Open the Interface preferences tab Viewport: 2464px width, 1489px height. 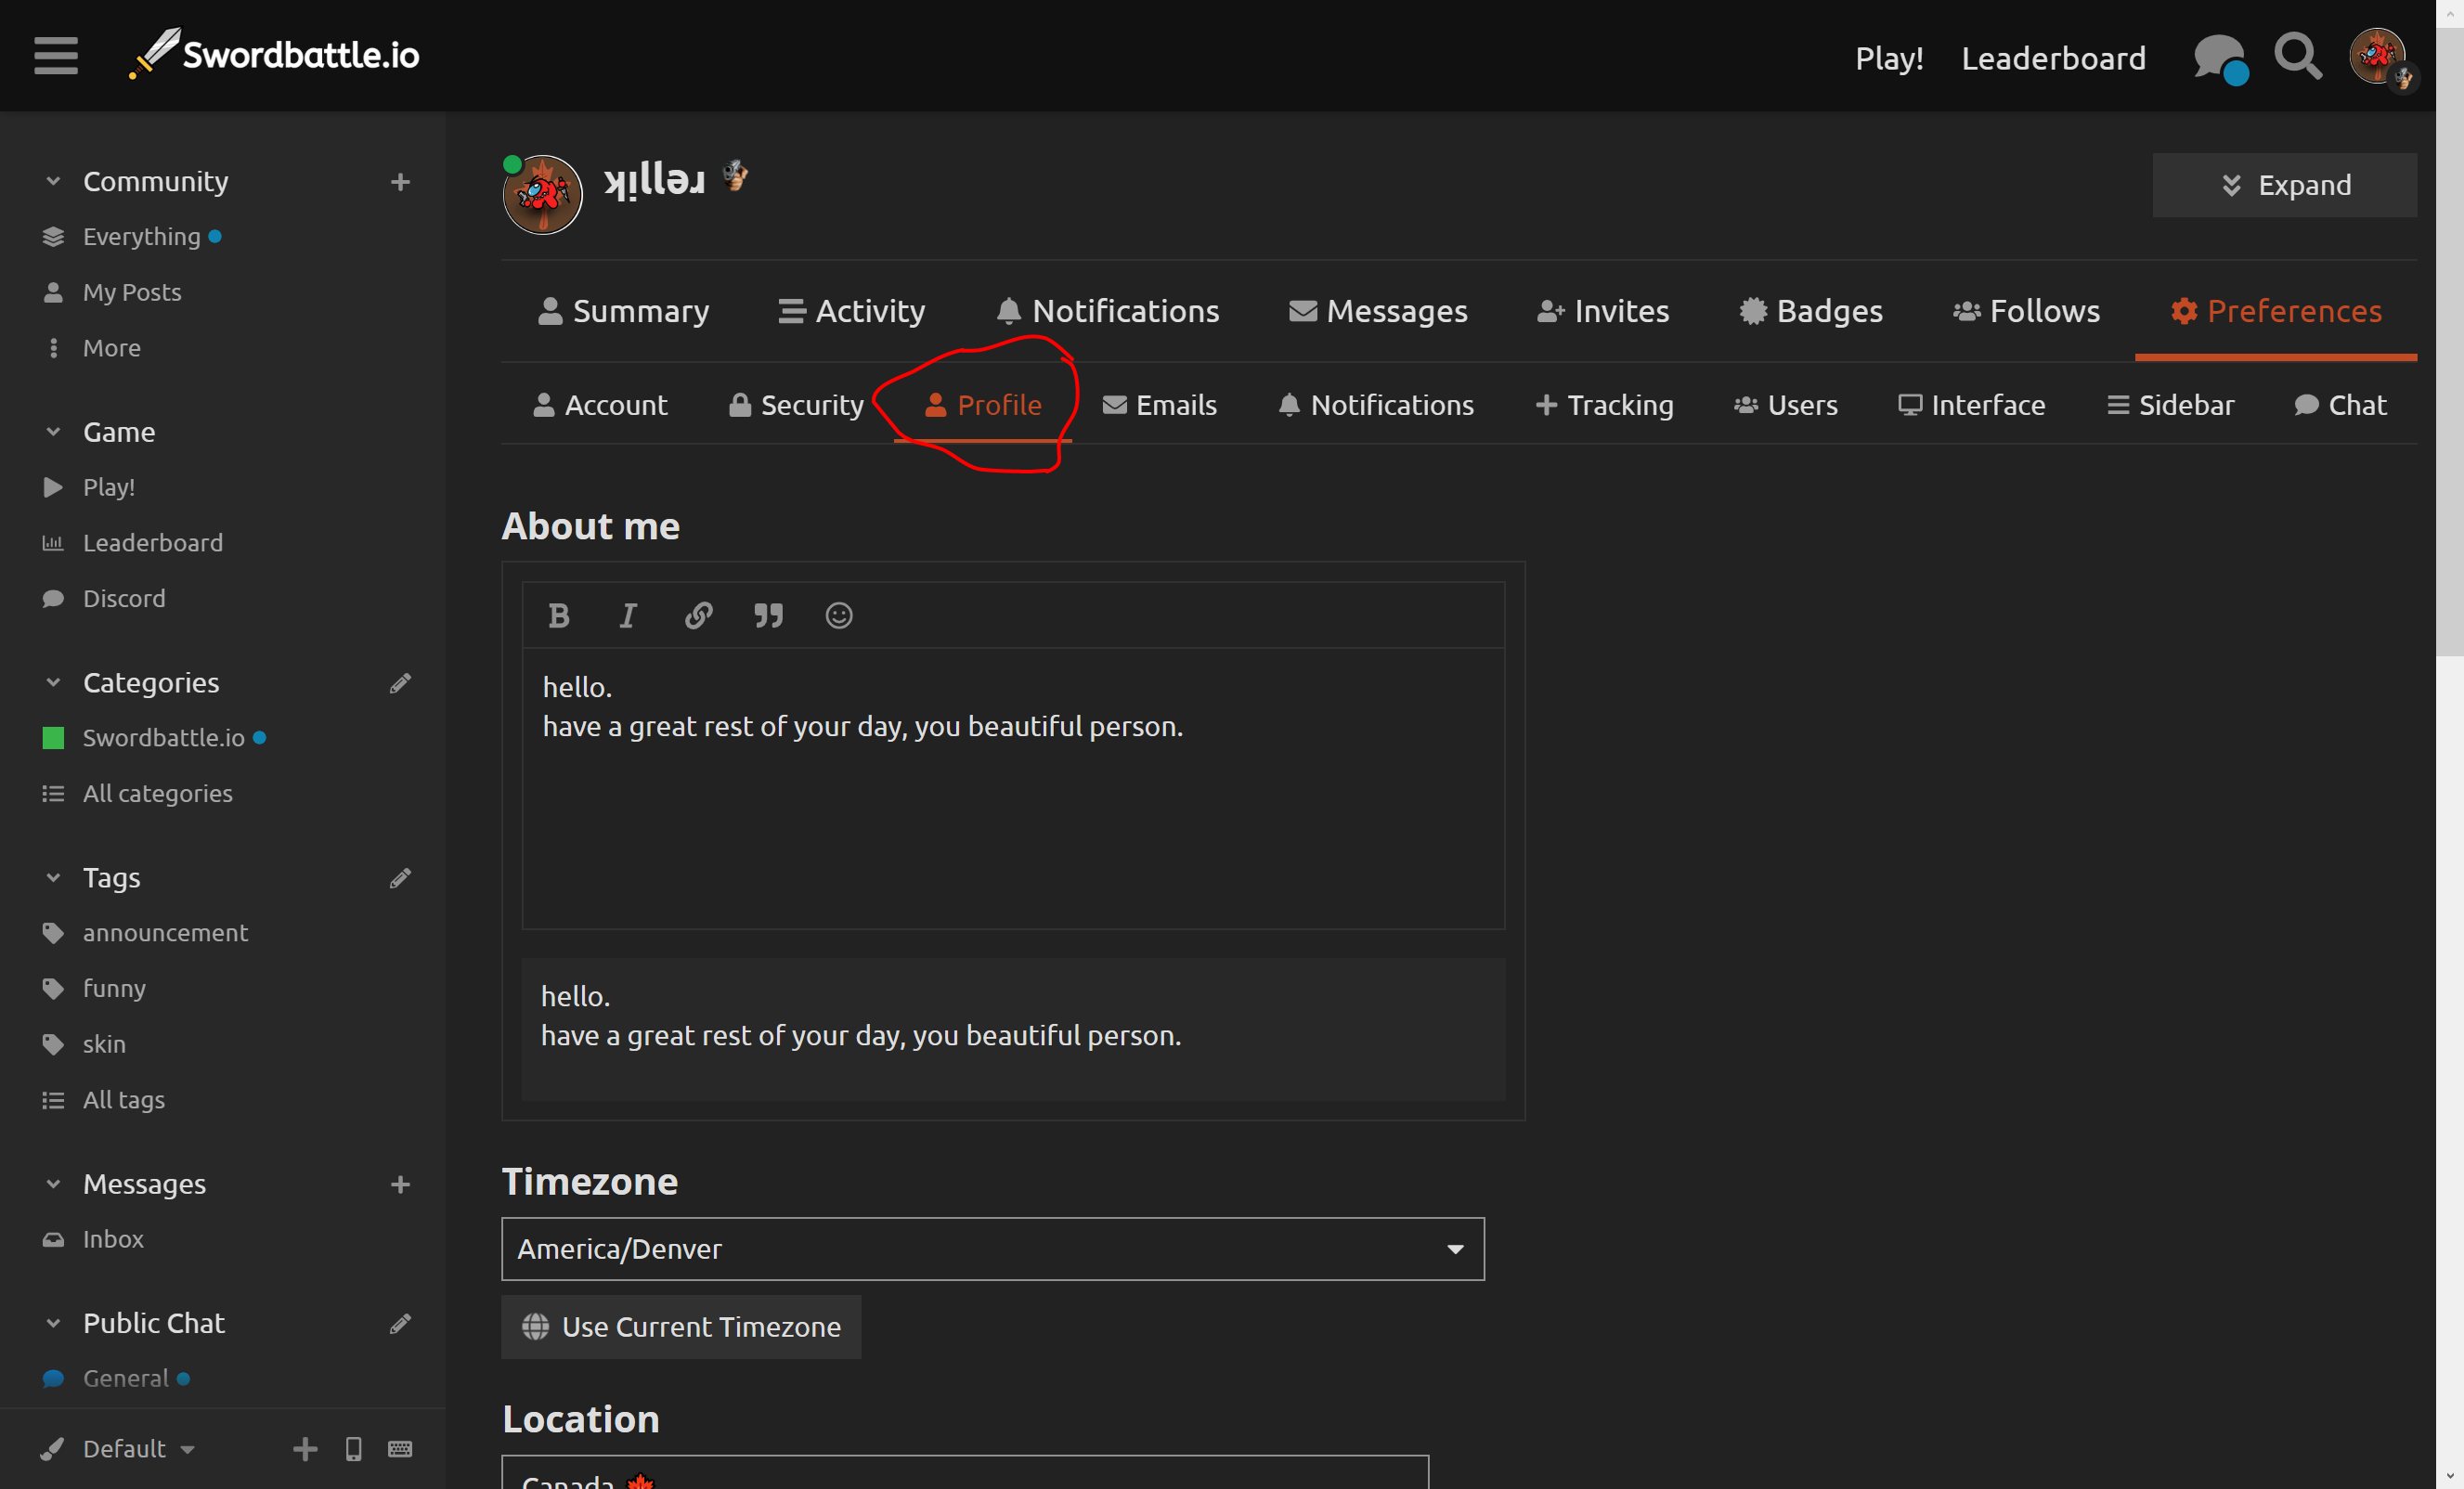(1972, 405)
